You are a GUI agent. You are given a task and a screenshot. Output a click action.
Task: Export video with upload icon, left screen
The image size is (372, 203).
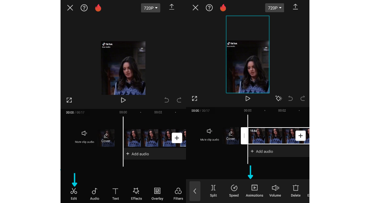click(171, 7)
